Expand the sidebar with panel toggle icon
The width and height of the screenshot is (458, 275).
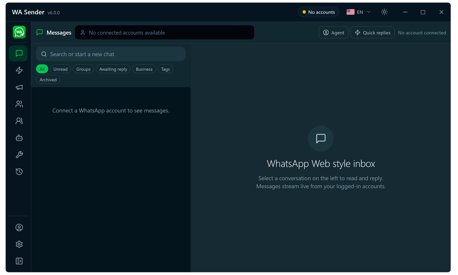pyautogui.click(x=19, y=261)
